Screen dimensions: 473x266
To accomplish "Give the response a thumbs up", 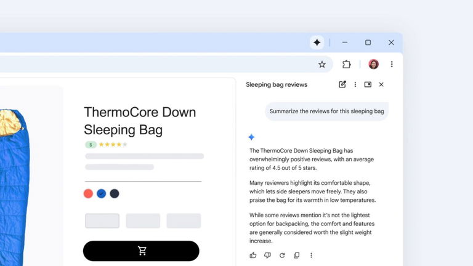I will click(253, 255).
